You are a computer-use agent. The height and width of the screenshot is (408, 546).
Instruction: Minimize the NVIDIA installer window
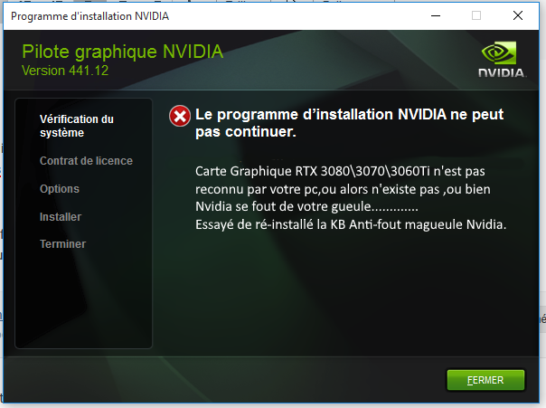click(x=436, y=15)
